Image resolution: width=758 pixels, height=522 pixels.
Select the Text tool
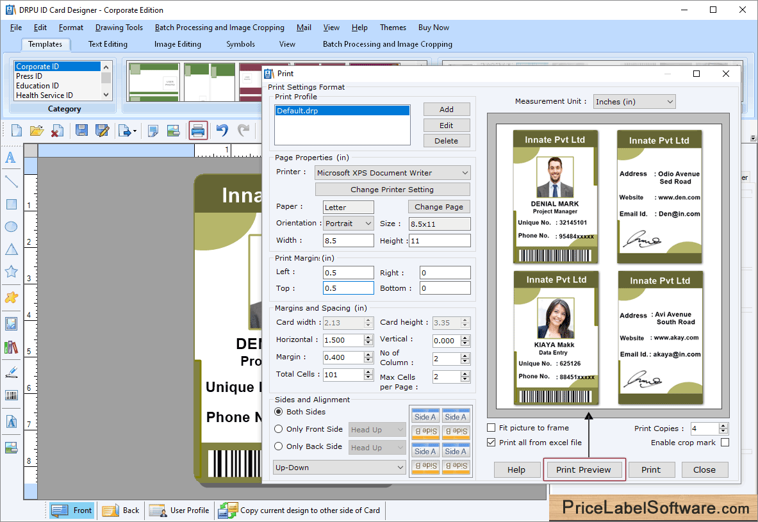11,158
